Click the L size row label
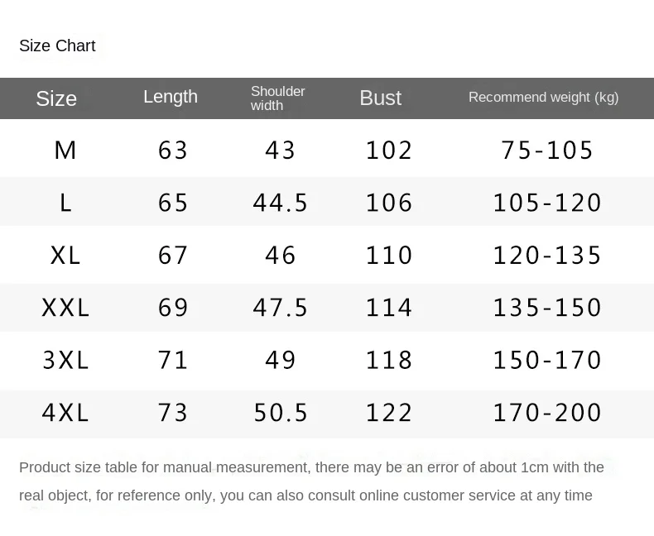Screen dimensions: 654x536 coord(65,203)
